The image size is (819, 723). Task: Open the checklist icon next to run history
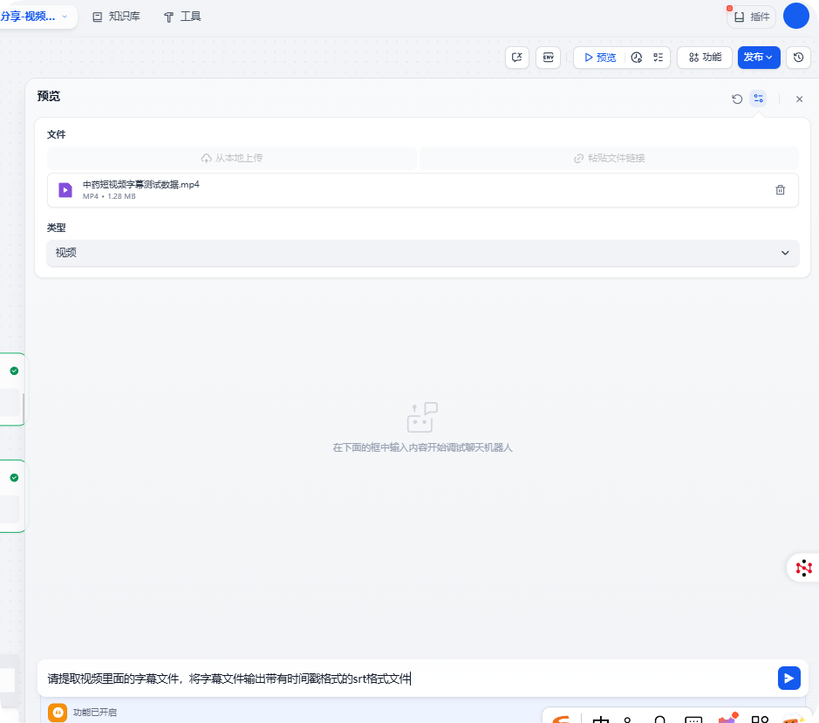click(x=659, y=58)
